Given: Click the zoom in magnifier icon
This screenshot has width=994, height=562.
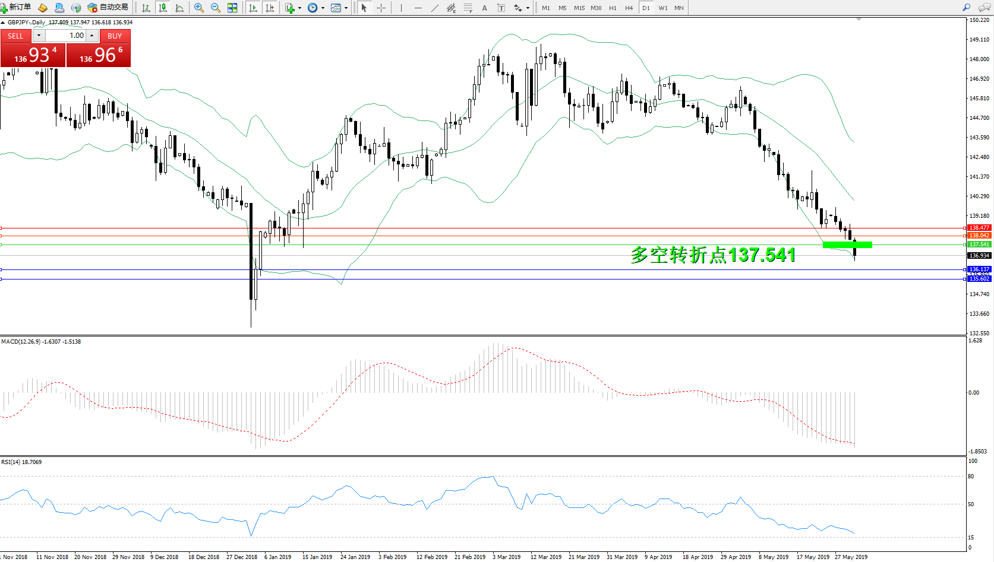Looking at the screenshot, I should pos(199,8).
